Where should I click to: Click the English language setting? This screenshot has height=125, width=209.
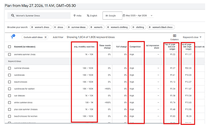click(x=92, y=16)
